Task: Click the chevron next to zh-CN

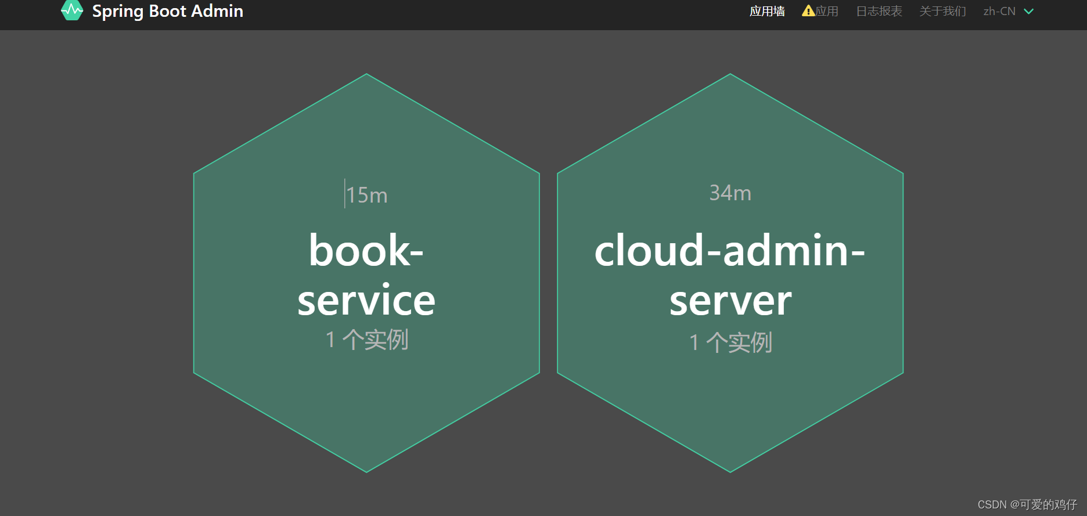Action: click(1028, 12)
